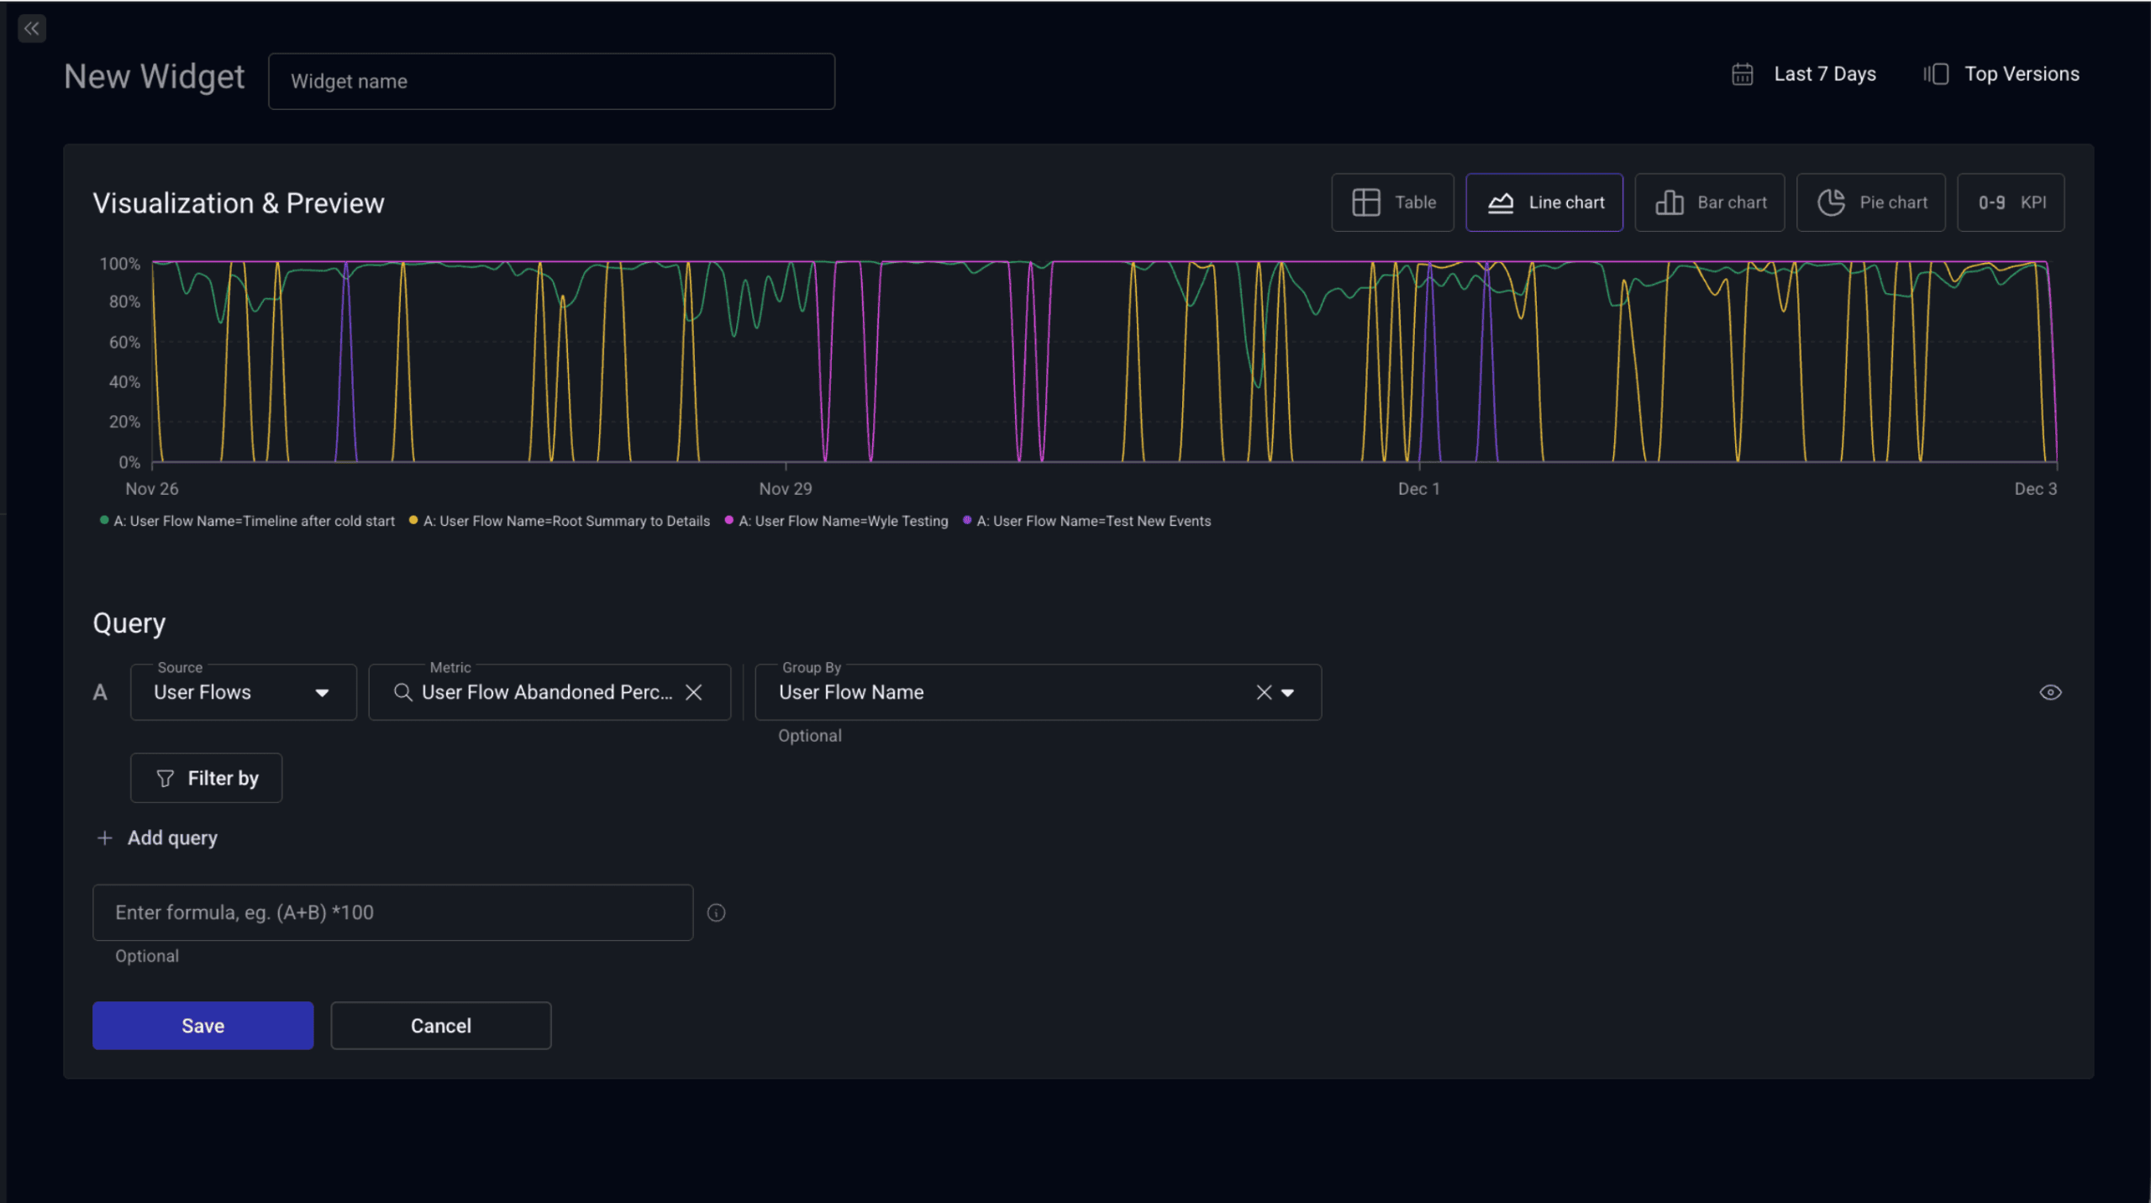Click the yellow Root Summary to Details legend dot

click(413, 520)
